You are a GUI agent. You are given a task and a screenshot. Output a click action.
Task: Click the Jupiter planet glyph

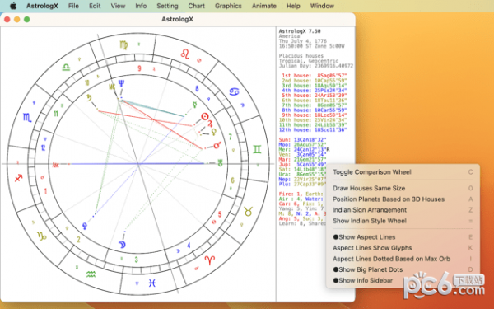point(209,124)
